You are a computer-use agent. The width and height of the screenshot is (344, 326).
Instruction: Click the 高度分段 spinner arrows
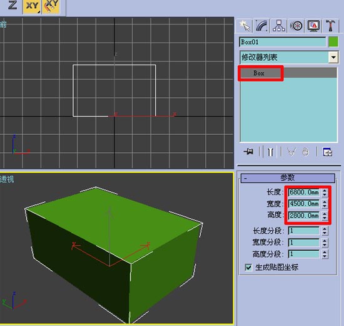(325, 254)
